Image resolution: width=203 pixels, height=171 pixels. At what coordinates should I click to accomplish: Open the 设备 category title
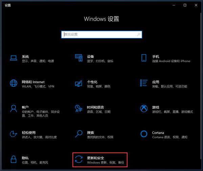point(90,57)
